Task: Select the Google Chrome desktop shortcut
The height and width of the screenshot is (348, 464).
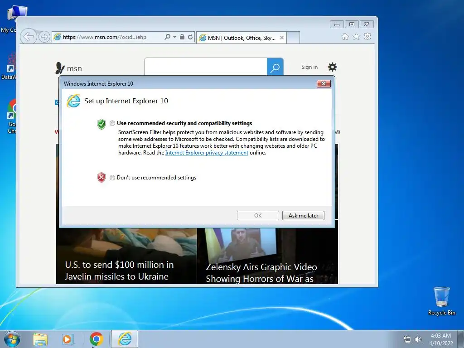Action: [x=12, y=116]
